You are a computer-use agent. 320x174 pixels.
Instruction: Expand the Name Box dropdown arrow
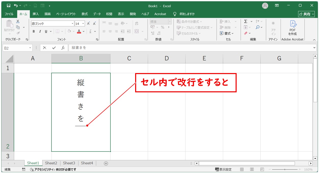[30, 48]
